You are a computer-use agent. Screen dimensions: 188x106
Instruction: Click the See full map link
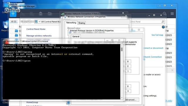tap(157, 35)
